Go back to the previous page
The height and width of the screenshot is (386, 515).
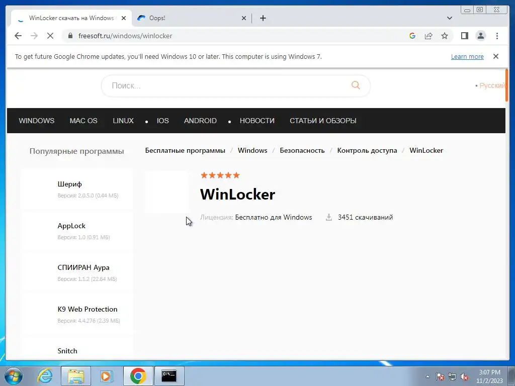pyautogui.click(x=18, y=36)
